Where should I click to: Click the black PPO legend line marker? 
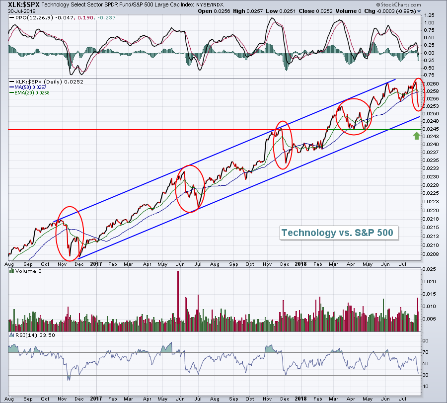12,18
